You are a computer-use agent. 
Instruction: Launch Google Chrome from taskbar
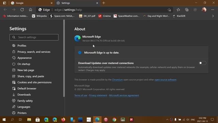click(x=114, y=120)
